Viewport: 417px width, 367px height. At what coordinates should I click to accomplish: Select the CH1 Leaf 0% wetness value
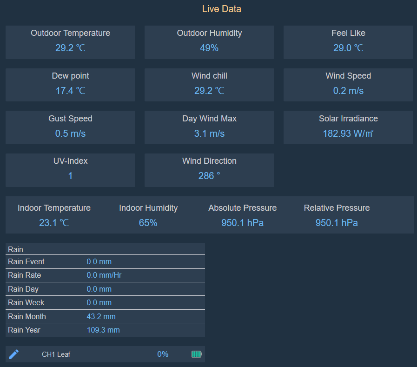coord(163,354)
